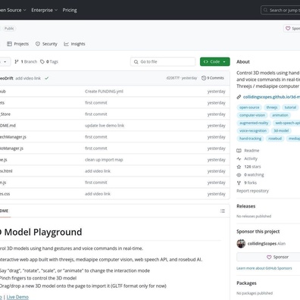Click the green commit status checkmark
This screenshot has height=300, width=300.
(x=47, y=78)
